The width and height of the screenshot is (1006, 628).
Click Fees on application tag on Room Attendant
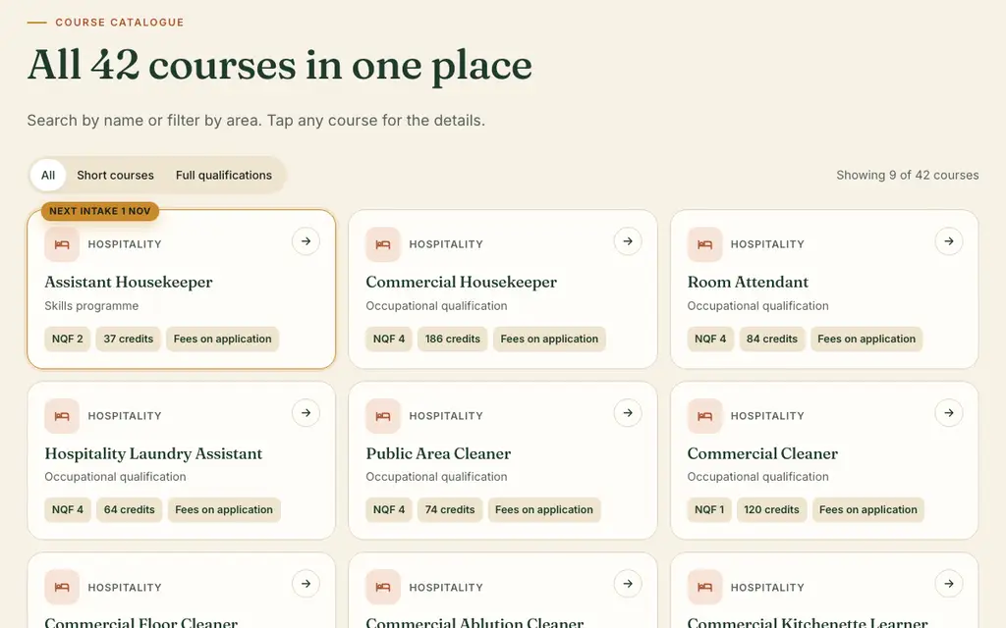(866, 339)
